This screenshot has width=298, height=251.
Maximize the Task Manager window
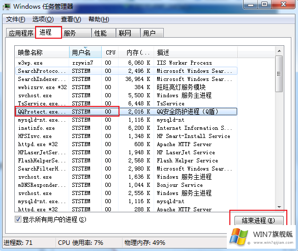click(264, 5)
